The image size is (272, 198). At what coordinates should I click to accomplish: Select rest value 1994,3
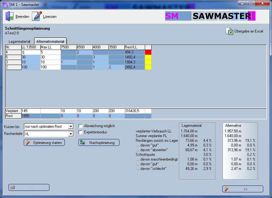135,62
